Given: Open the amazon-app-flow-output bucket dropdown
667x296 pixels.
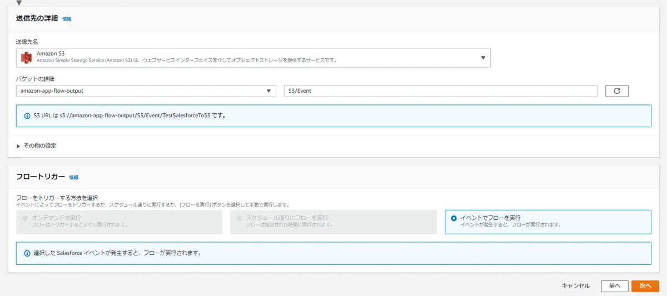Looking at the screenshot, I should (146, 91).
